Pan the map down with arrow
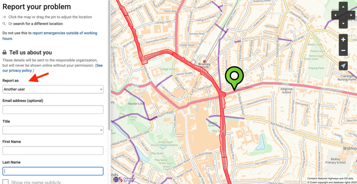The image size is (357, 184). pos(343,24)
